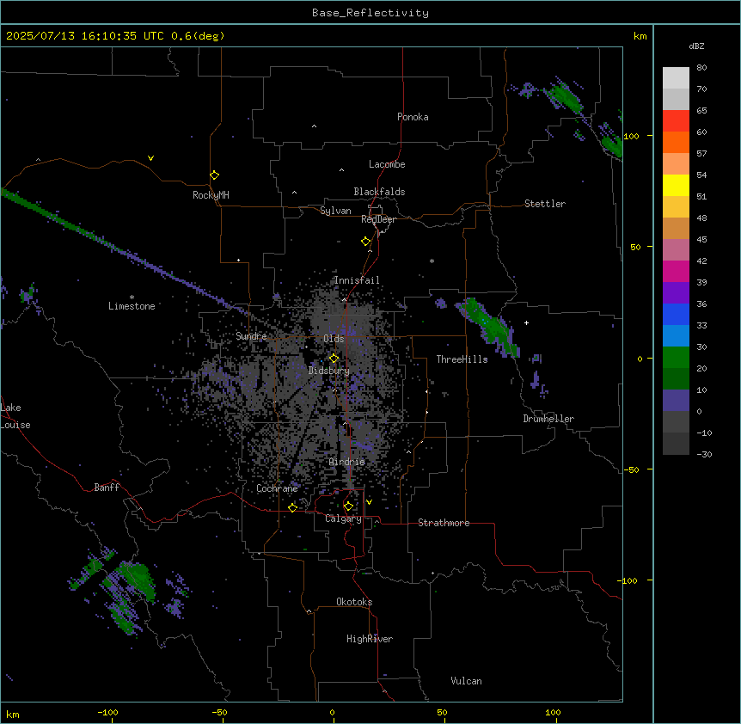
Task: Click the white plus marker east of ThreeHills
Action: tap(526, 322)
